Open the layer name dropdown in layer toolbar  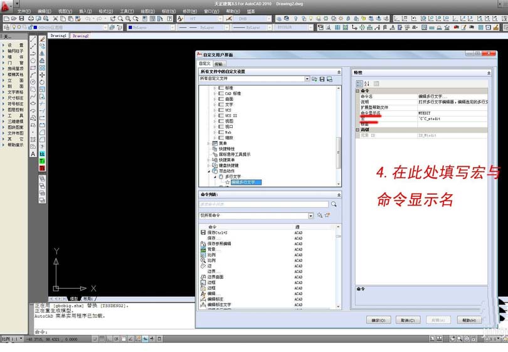(105, 28)
